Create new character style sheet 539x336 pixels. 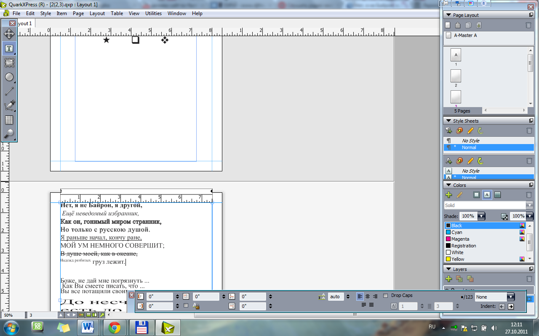(x=449, y=161)
